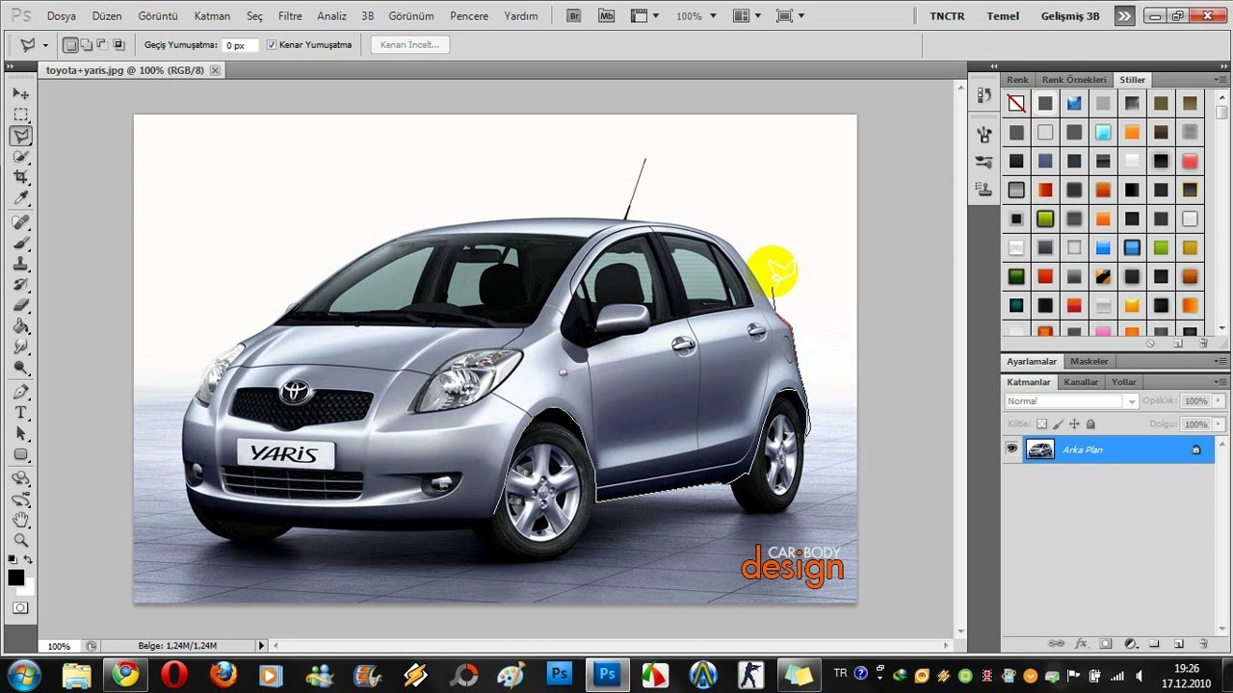Select the Pen tool
Image resolution: width=1233 pixels, height=693 pixels.
click(x=20, y=392)
